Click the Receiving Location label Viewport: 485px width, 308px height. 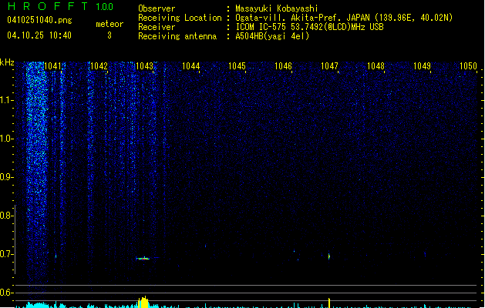[x=180, y=18]
